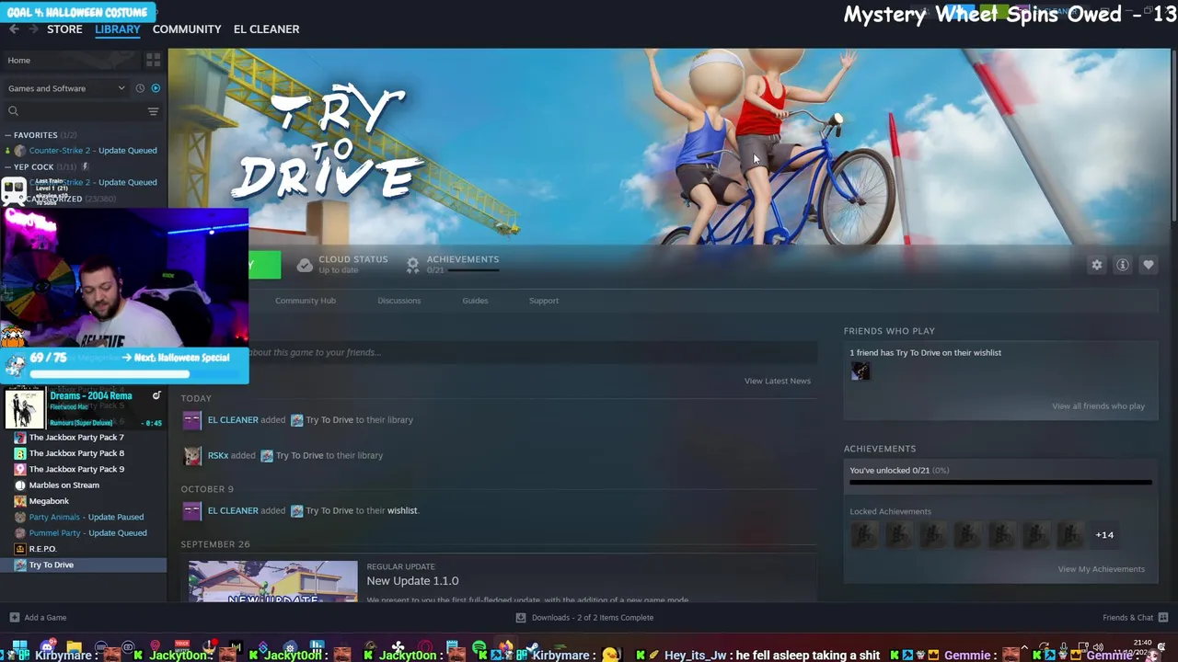This screenshot has width=1178, height=662.
Task: Click the library search field
Action: pos(83,111)
